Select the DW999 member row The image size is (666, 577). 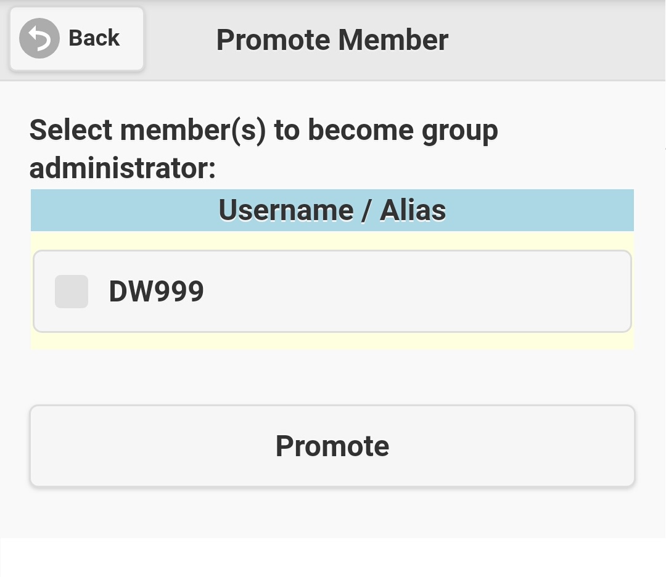(x=370, y=291)
